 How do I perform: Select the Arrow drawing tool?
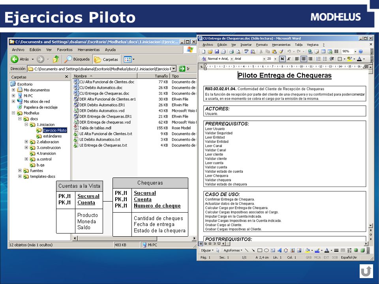point(253,250)
